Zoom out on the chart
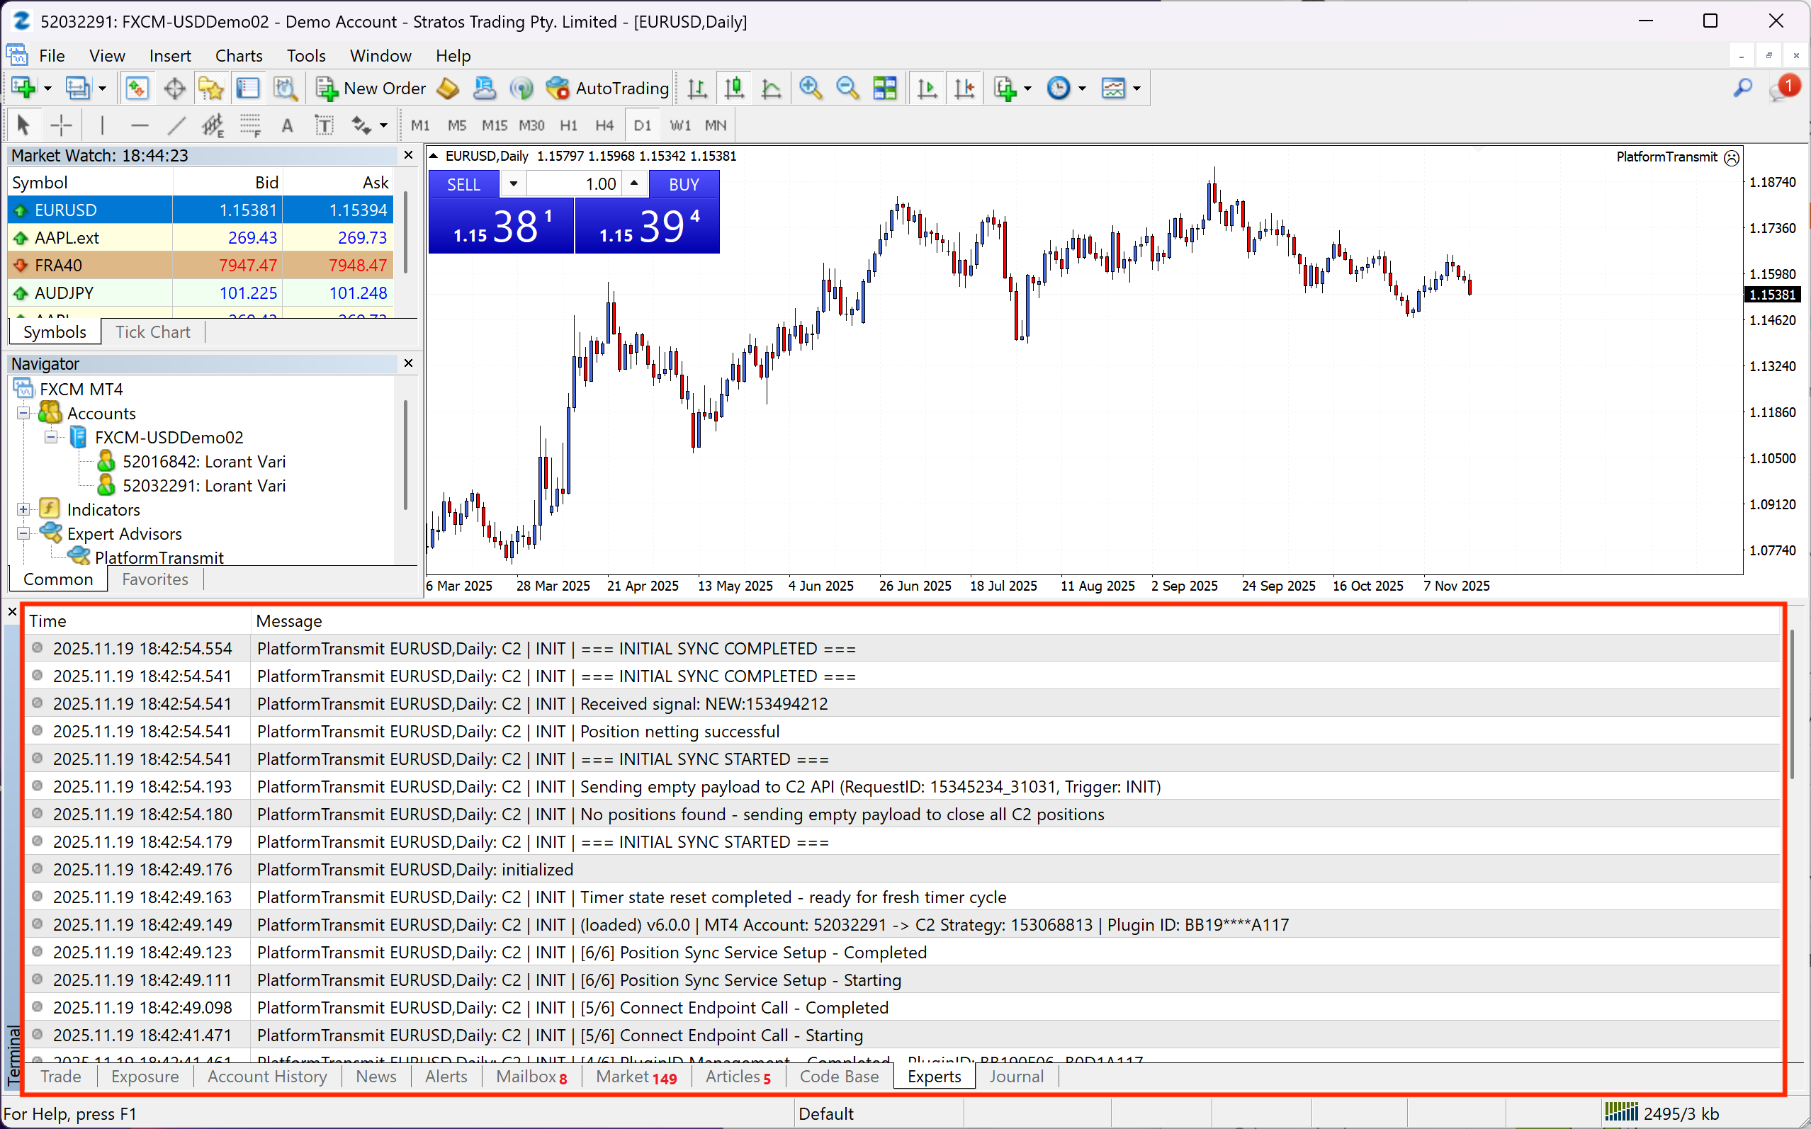This screenshot has width=1811, height=1129. coord(847,88)
